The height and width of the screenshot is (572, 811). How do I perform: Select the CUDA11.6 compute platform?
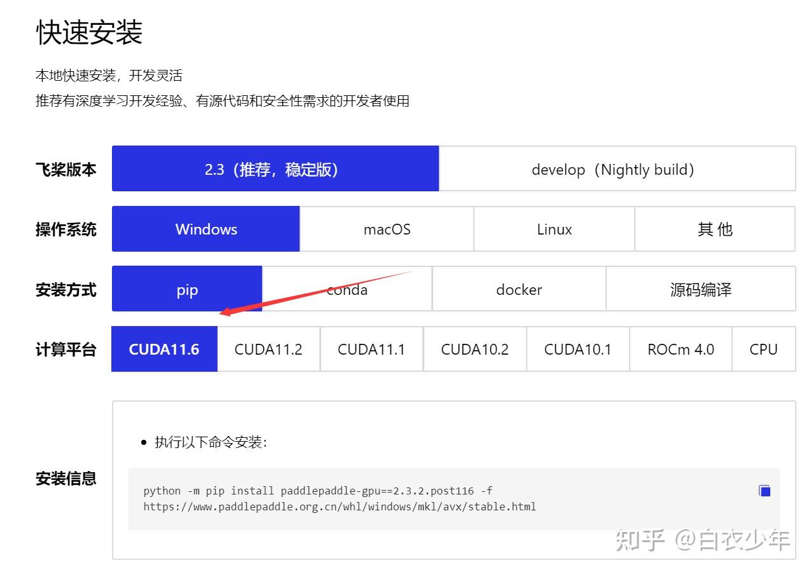(x=163, y=349)
